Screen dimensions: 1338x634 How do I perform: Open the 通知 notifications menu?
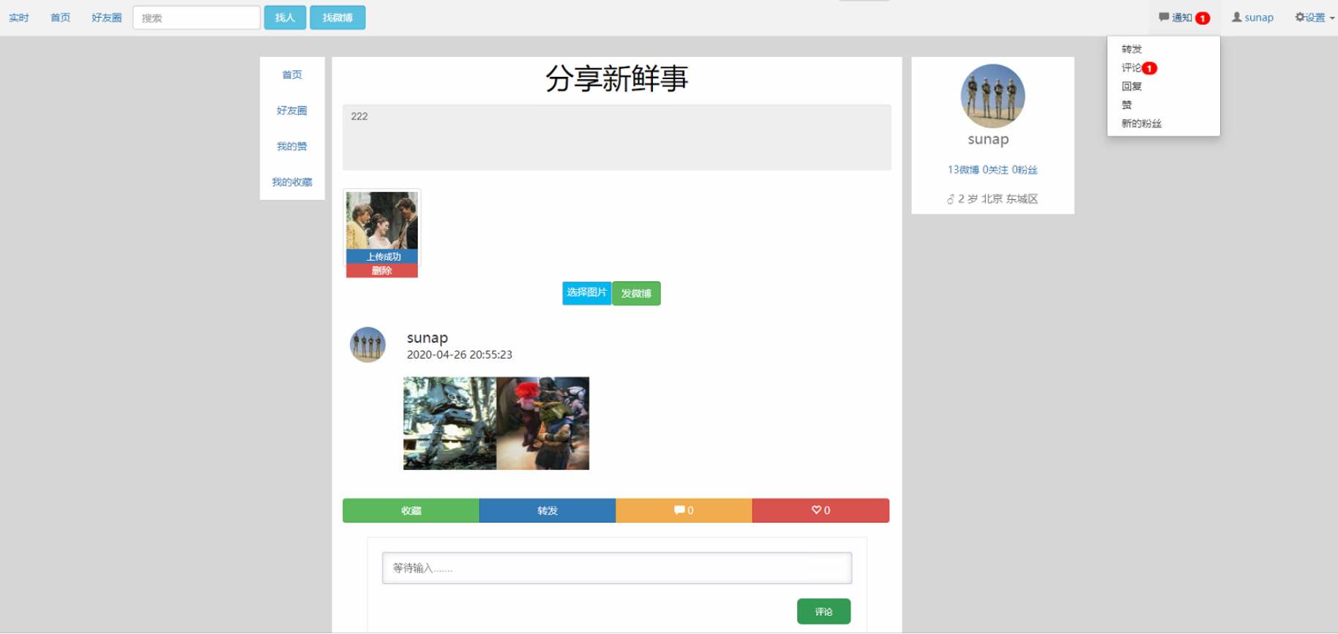click(1184, 18)
